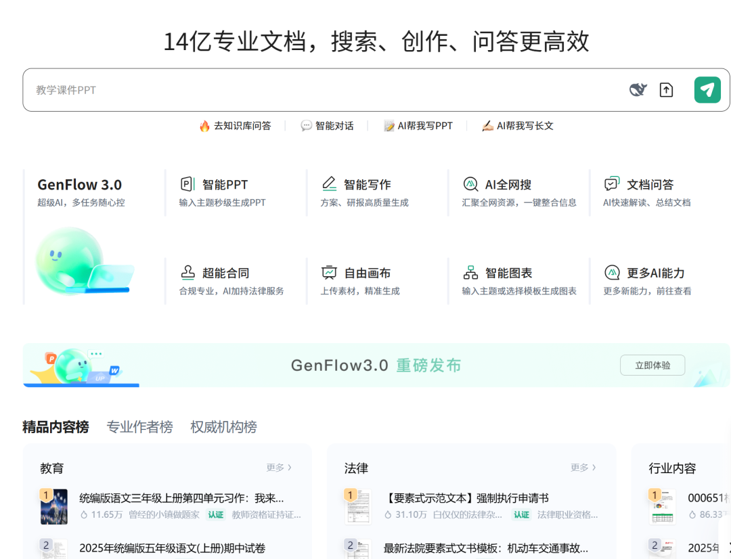Open 【要素式示范文本】强制执行申请书 document
Viewport: 731px width, 559px height.
pyautogui.click(x=466, y=498)
